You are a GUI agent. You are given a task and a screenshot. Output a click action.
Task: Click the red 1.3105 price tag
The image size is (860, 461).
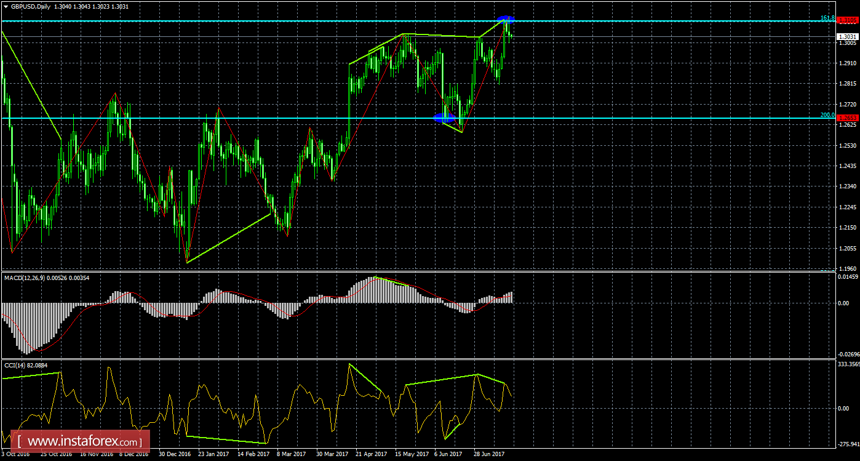pyautogui.click(x=848, y=20)
